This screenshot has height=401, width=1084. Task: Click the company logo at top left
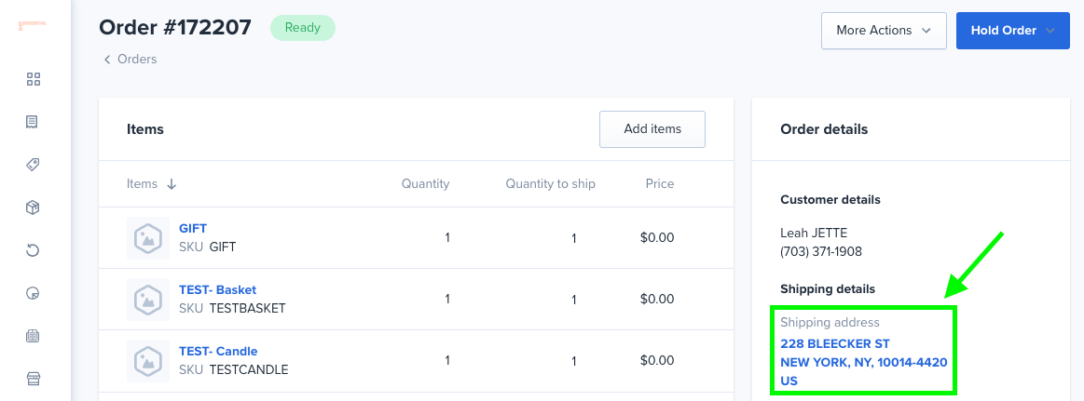(33, 25)
